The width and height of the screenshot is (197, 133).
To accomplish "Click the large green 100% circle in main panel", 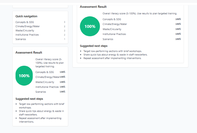I will tap(90, 26).
